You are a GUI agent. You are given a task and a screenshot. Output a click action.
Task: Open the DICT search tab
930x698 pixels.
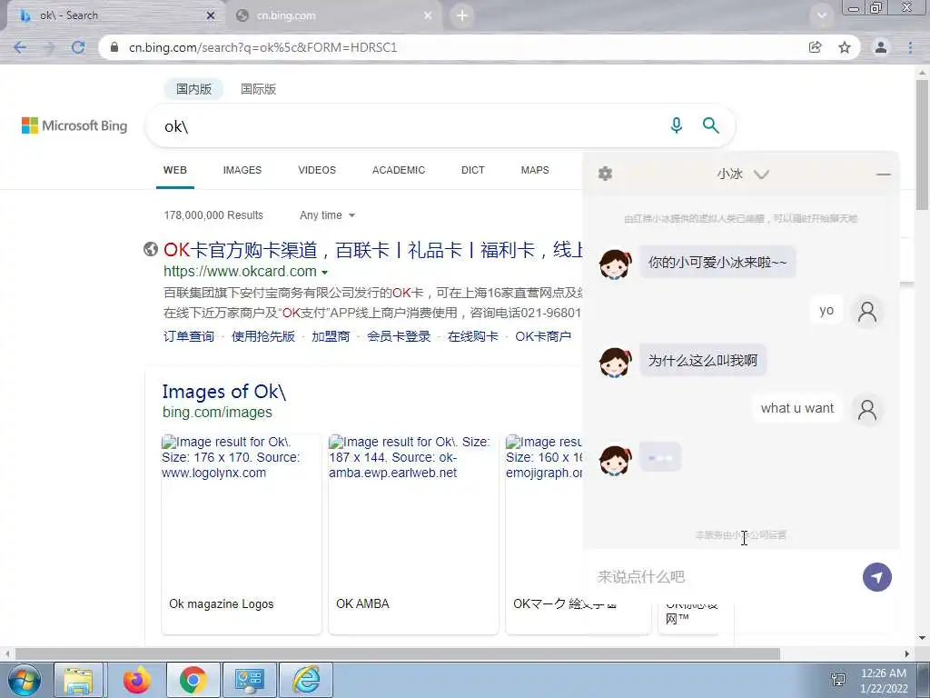coord(472,170)
